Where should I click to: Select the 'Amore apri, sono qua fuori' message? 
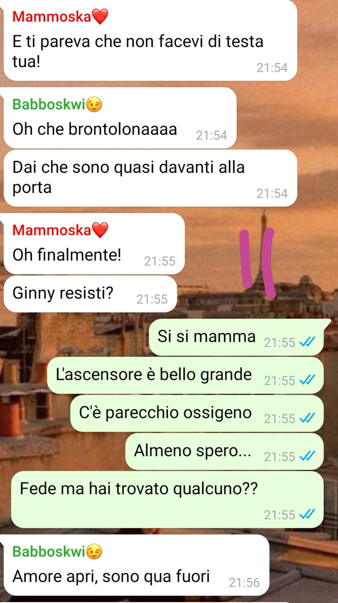tap(136, 565)
